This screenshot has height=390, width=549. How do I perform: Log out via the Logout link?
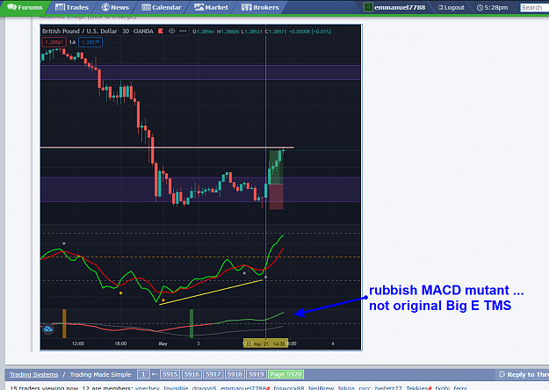coord(454,7)
